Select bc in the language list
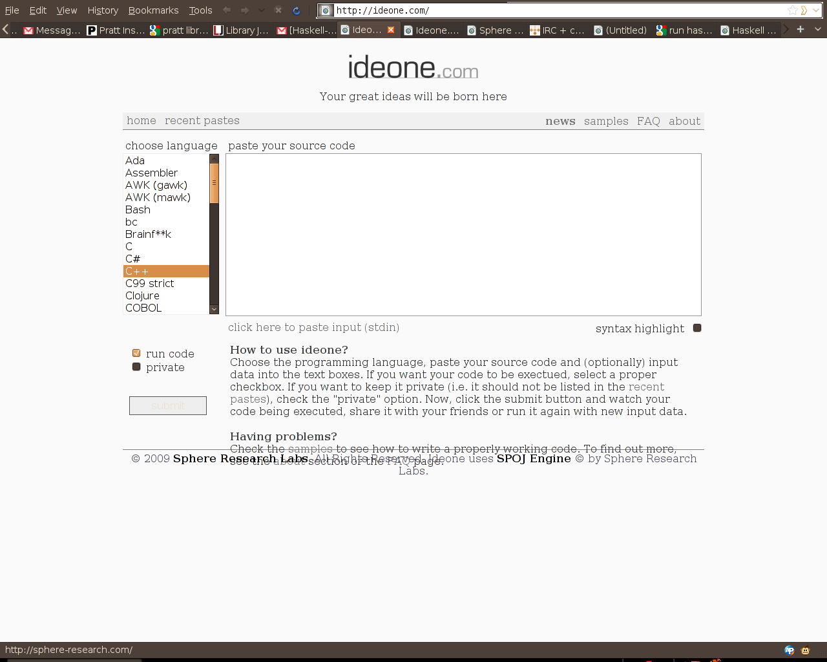Viewport: 827px width, 662px height. [166, 222]
